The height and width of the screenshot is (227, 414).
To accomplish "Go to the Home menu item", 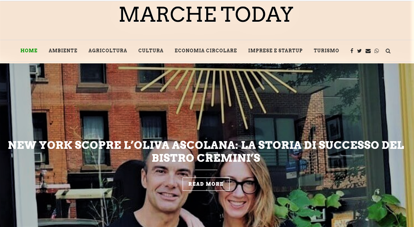I will (x=29, y=50).
